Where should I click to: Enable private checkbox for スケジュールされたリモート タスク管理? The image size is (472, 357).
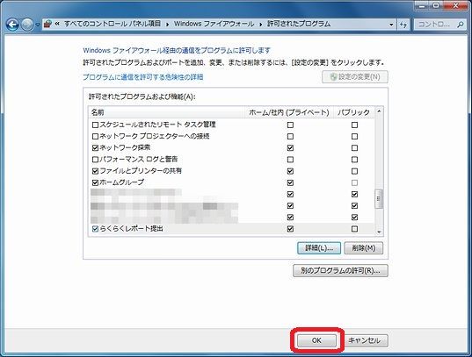click(x=290, y=125)
